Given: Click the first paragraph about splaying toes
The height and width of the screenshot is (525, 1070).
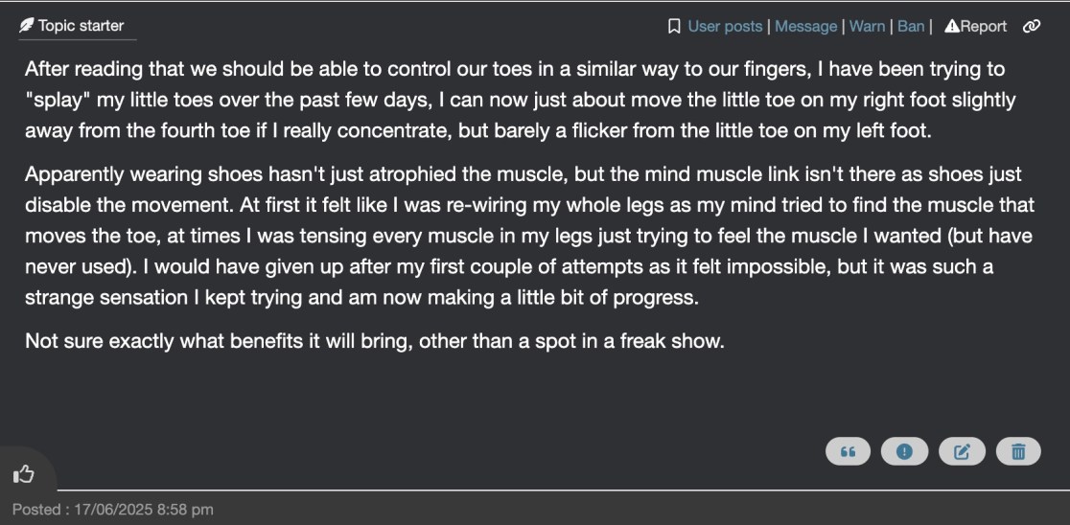Looking at the screenshot, I should (x=518, y=100).
